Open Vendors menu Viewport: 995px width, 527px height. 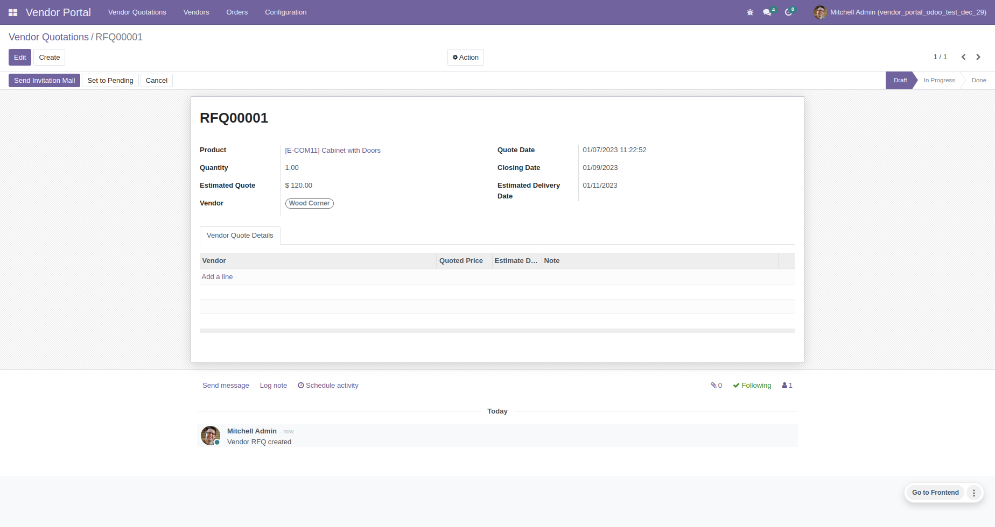pos(196,12)
